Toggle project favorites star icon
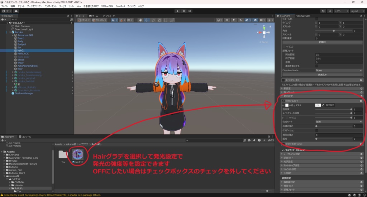The width and height of the screenshot is (367, 197). (264, 140)
